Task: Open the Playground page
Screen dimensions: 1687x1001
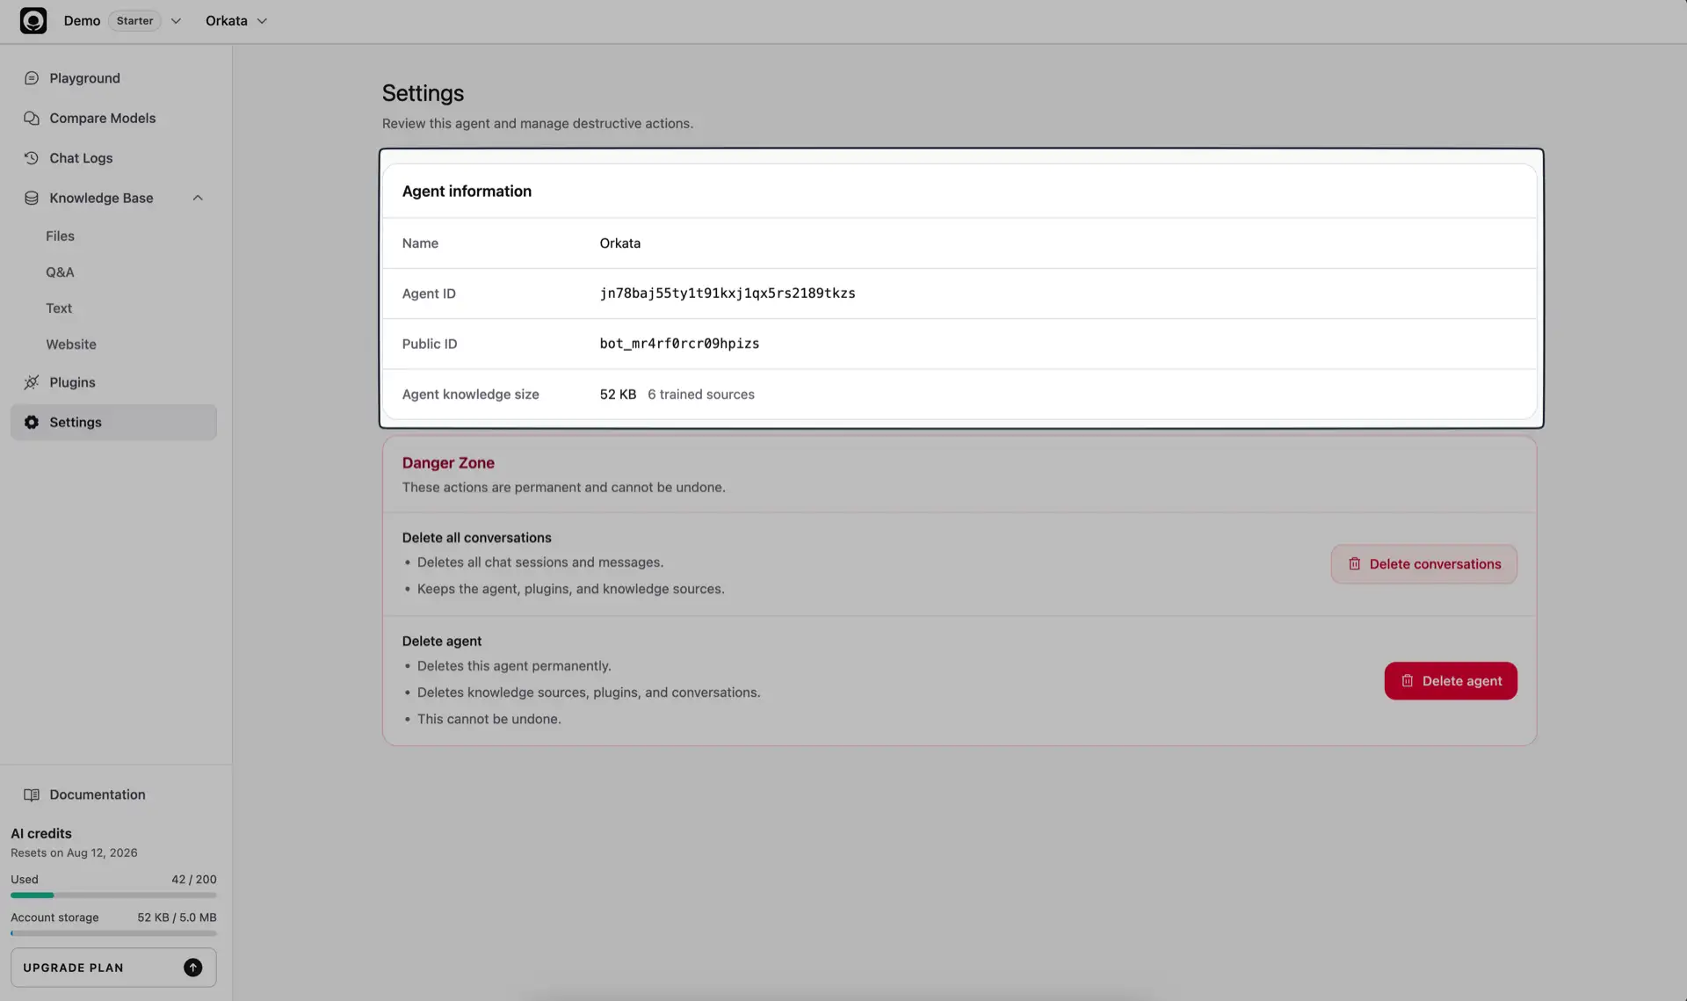Action: coord(114,78)
